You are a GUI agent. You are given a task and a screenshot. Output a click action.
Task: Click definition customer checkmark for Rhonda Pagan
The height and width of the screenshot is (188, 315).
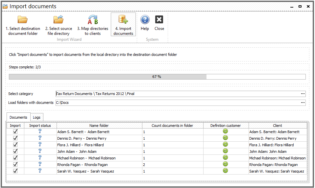tap(226, 164)
